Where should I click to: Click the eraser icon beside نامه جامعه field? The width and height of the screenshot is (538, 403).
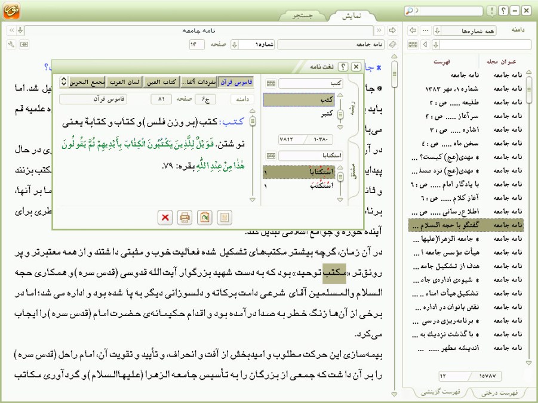tap(392, 44)
